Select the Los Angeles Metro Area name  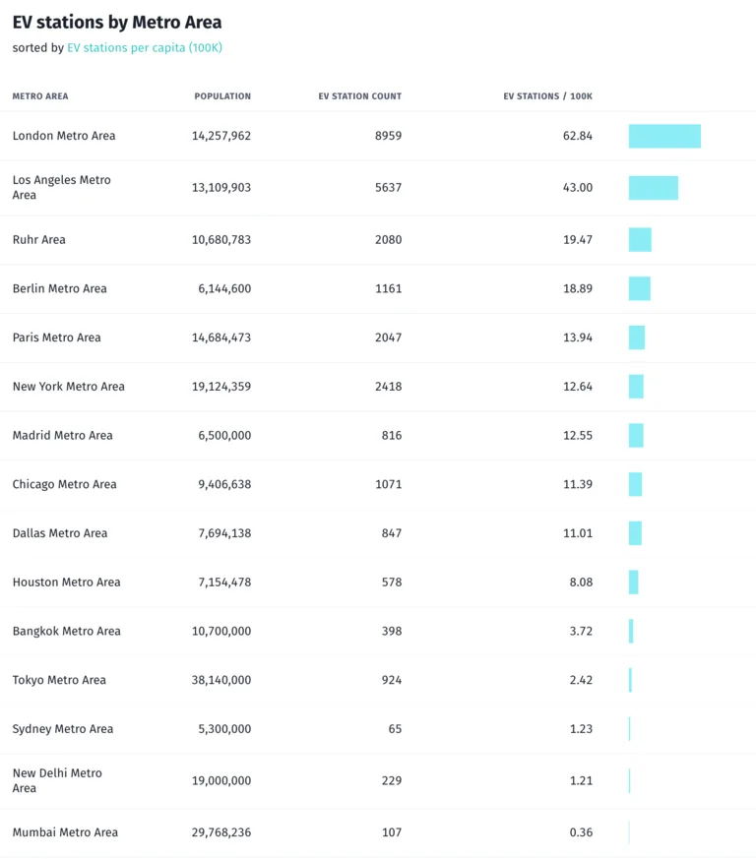point(61,187)
